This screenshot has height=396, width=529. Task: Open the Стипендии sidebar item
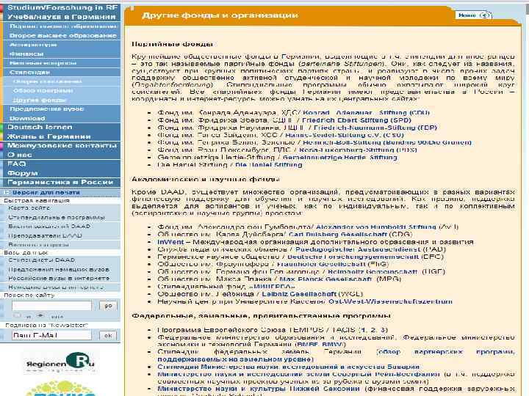coord(29,72)
